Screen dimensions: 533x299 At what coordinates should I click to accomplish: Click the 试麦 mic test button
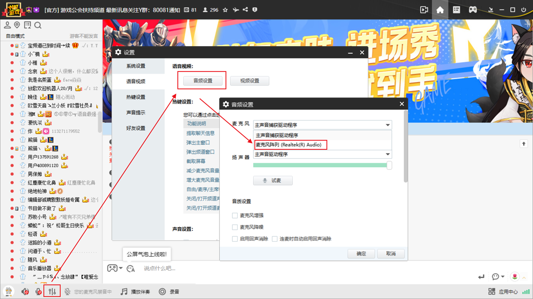[273, 180]
